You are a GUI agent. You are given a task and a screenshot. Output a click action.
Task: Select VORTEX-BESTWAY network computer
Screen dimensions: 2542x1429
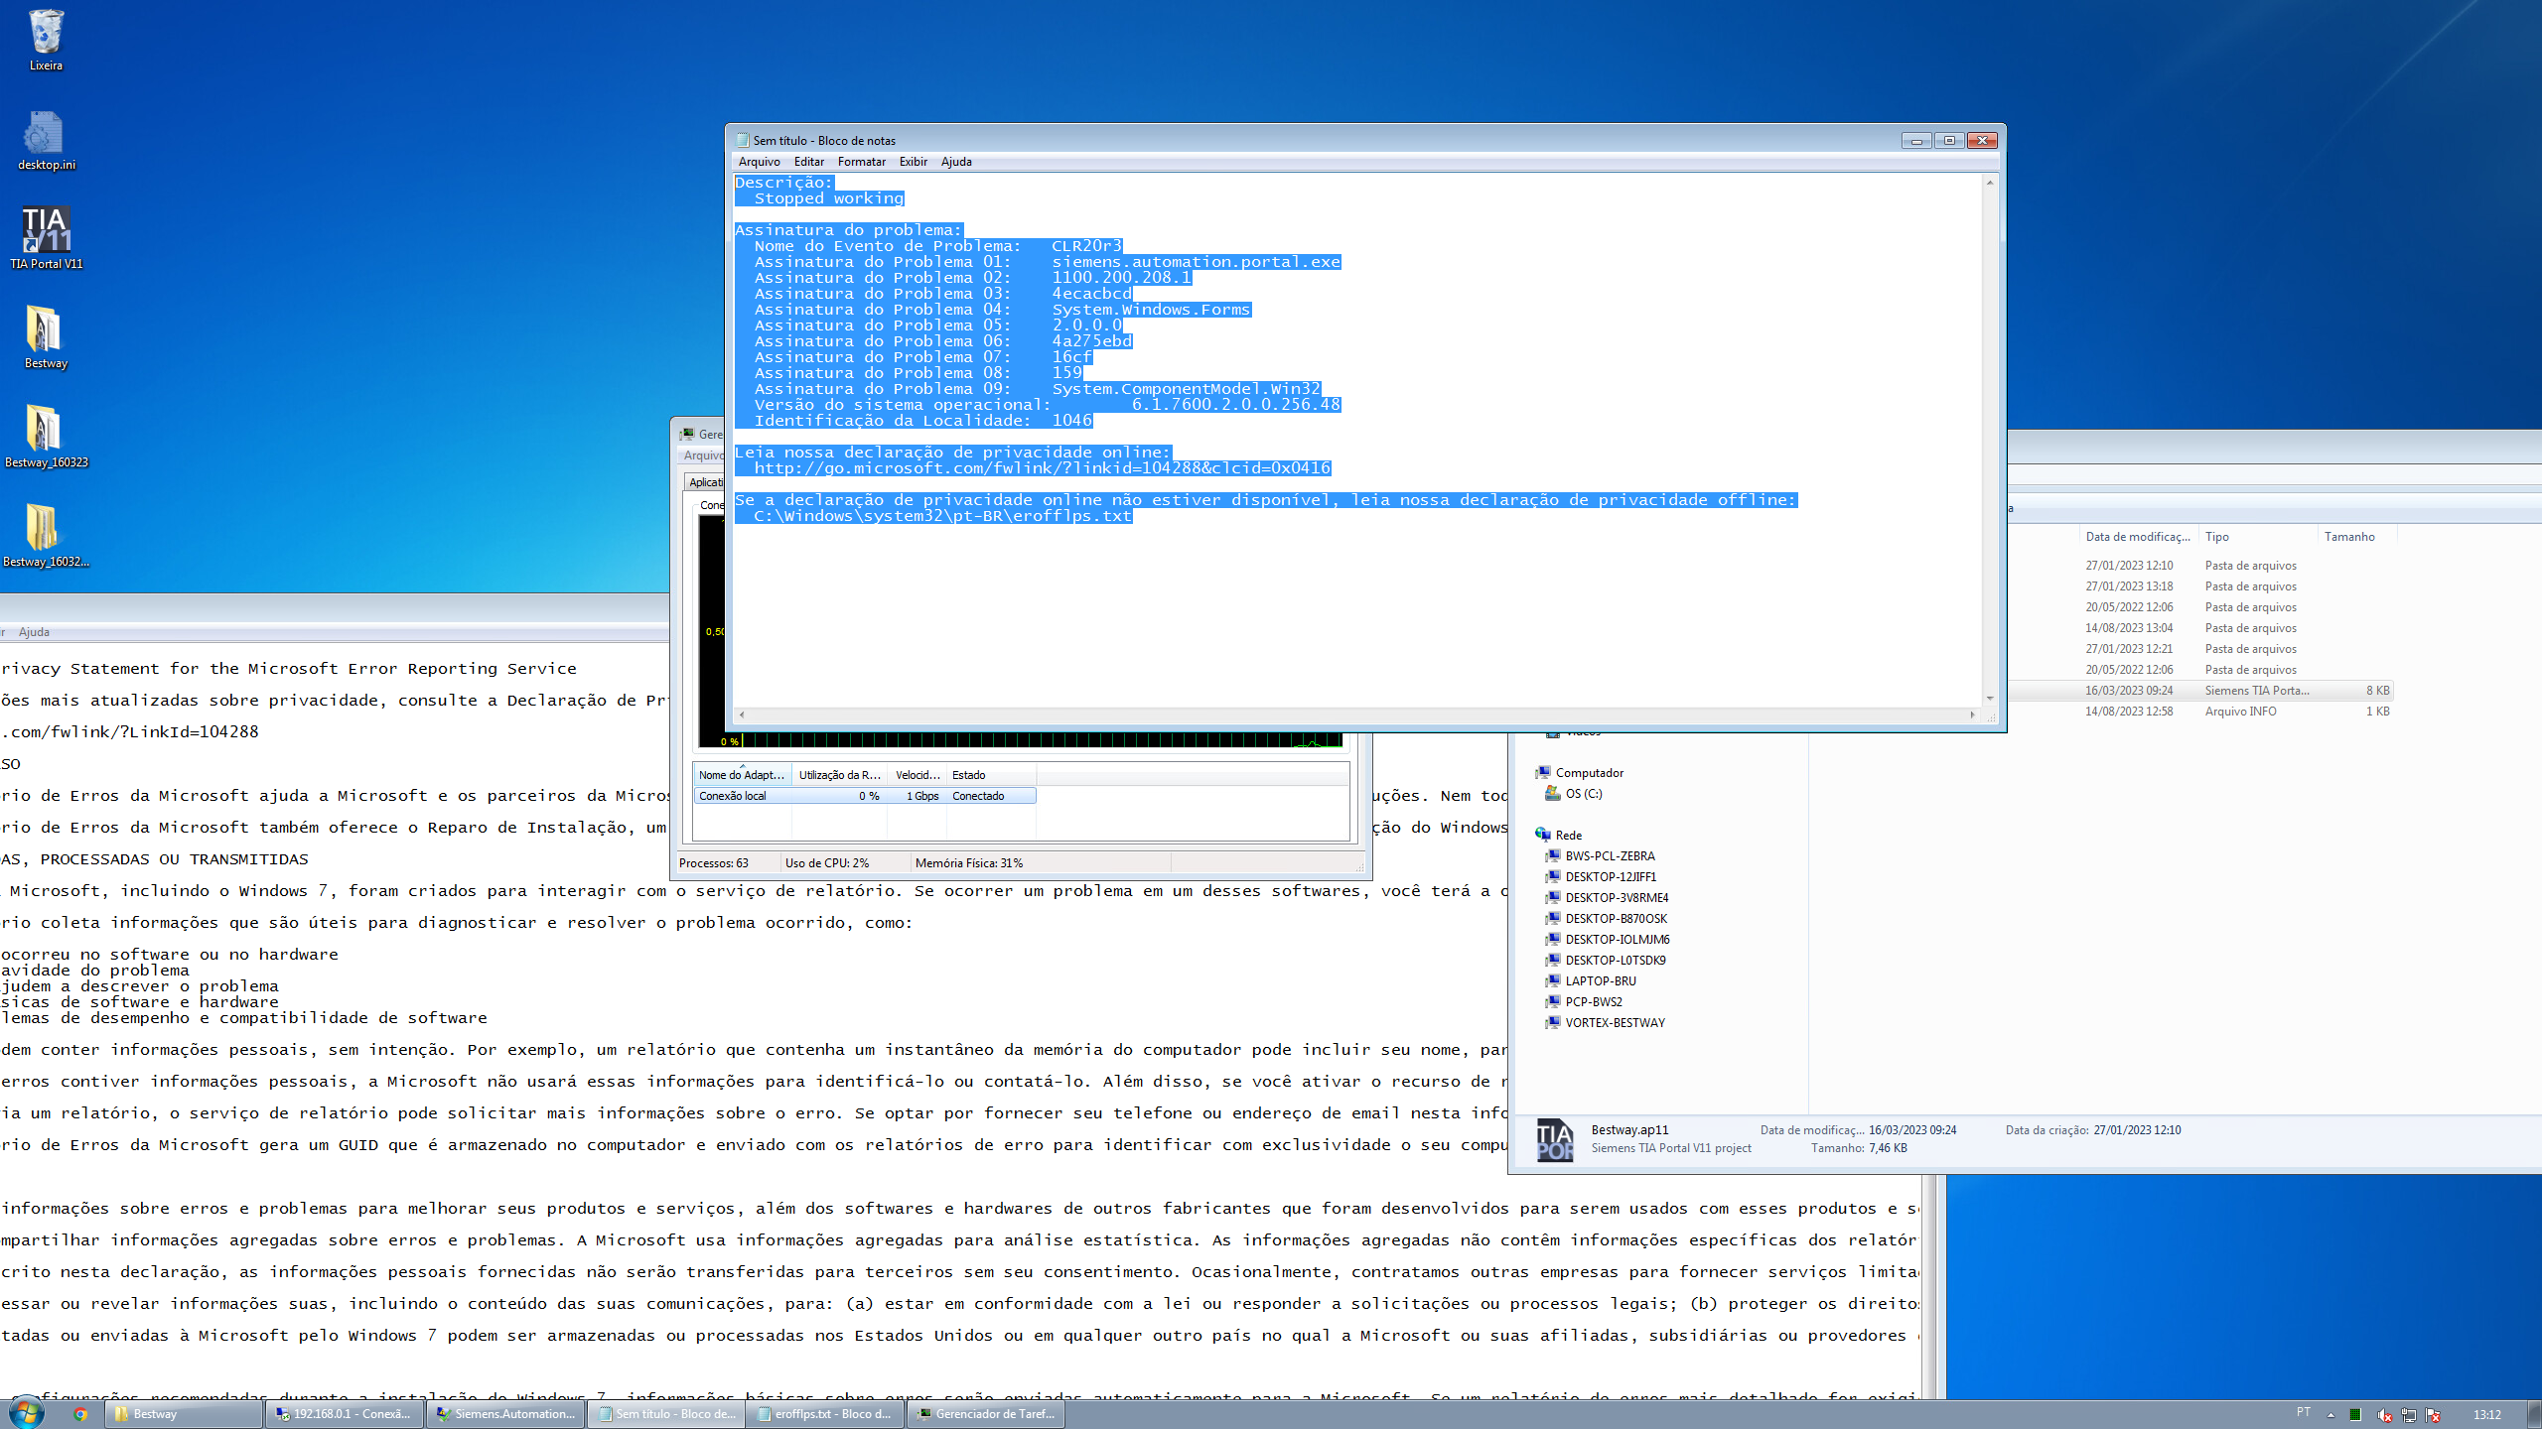click(x=1615, y=1023)
